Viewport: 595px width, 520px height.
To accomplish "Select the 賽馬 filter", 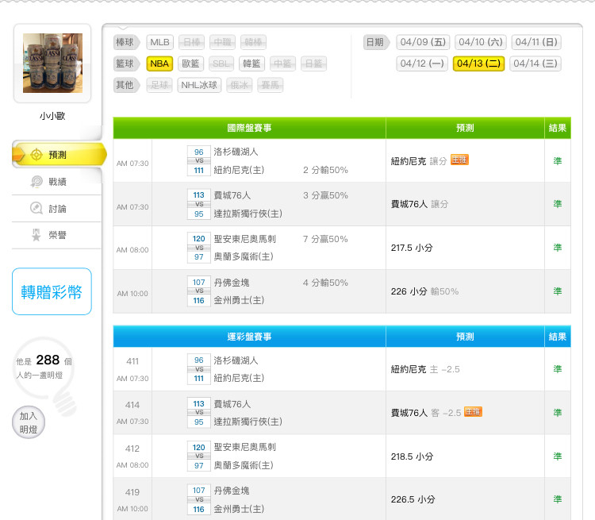I will 271,85.
